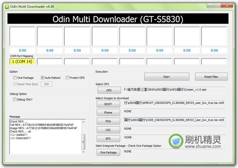Click the Reset Files button
238x168 pixels.
[x=211, y=77]
